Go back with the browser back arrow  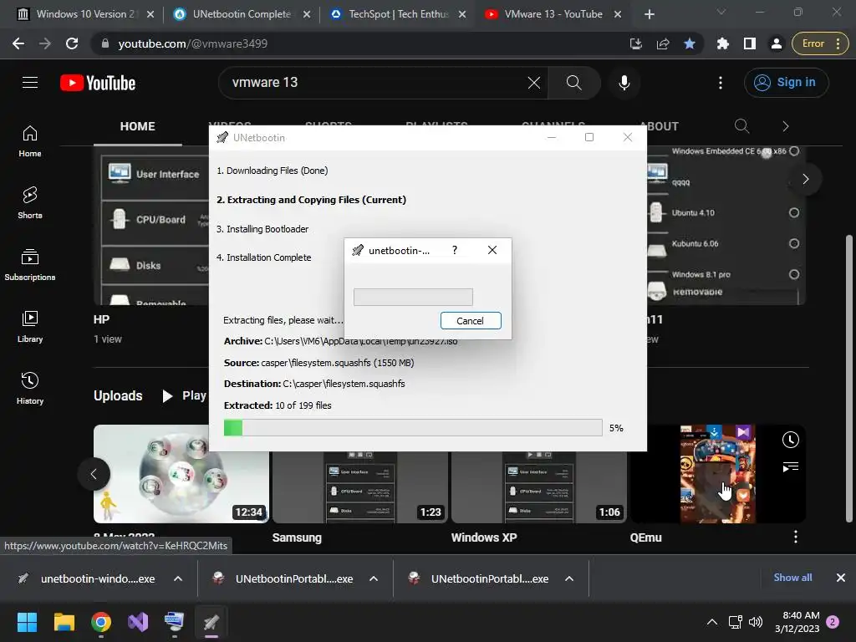click(18, 43)
